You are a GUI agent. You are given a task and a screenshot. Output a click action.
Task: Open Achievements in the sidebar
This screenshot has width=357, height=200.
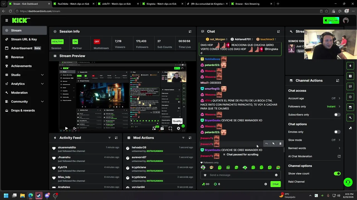pyautogui.click(x=25, y=66)
